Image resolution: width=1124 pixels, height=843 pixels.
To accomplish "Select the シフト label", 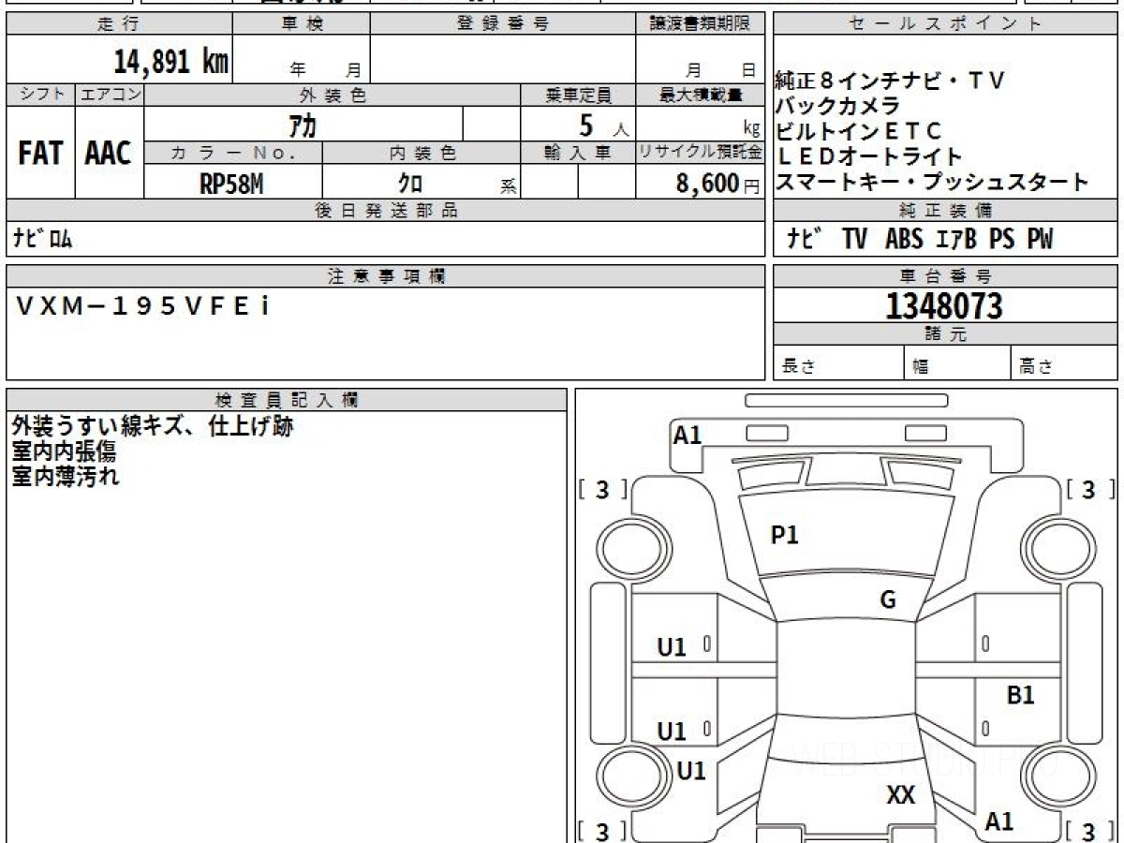I will pos(40,95).
